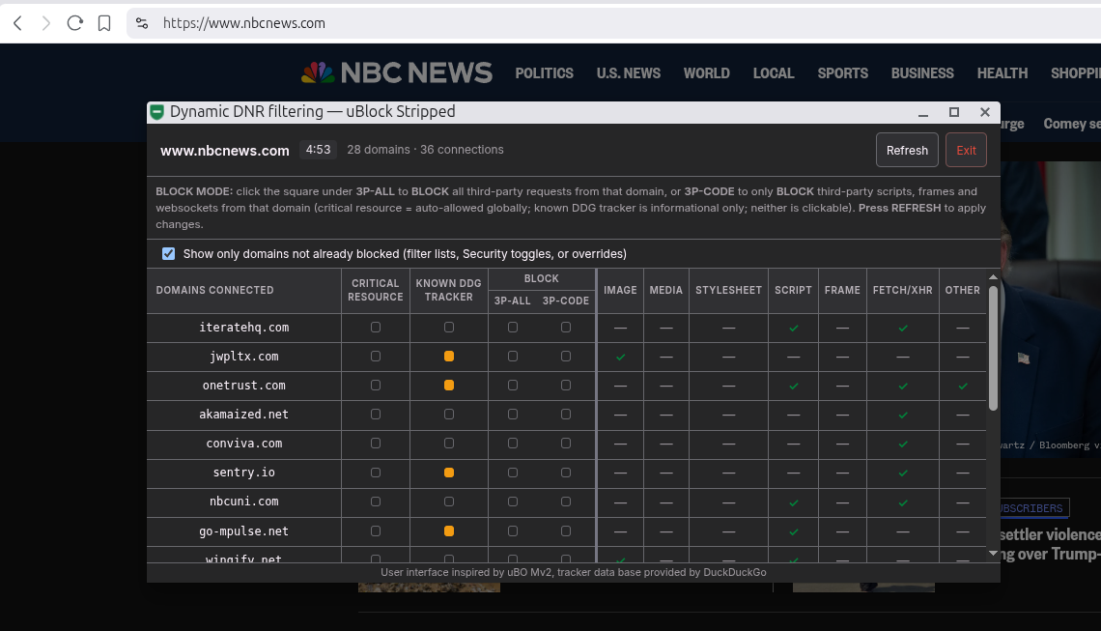1101x631 pixels.
Task: Click the uBlock shield icon in title bar
Action: pyautogui.click(x=157, y=112)
